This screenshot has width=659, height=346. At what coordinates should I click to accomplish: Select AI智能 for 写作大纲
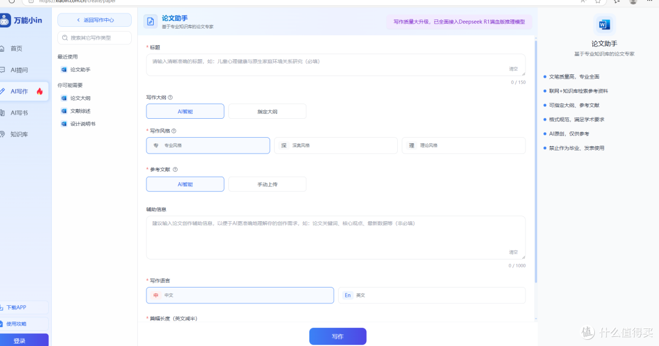coord(185,111)
